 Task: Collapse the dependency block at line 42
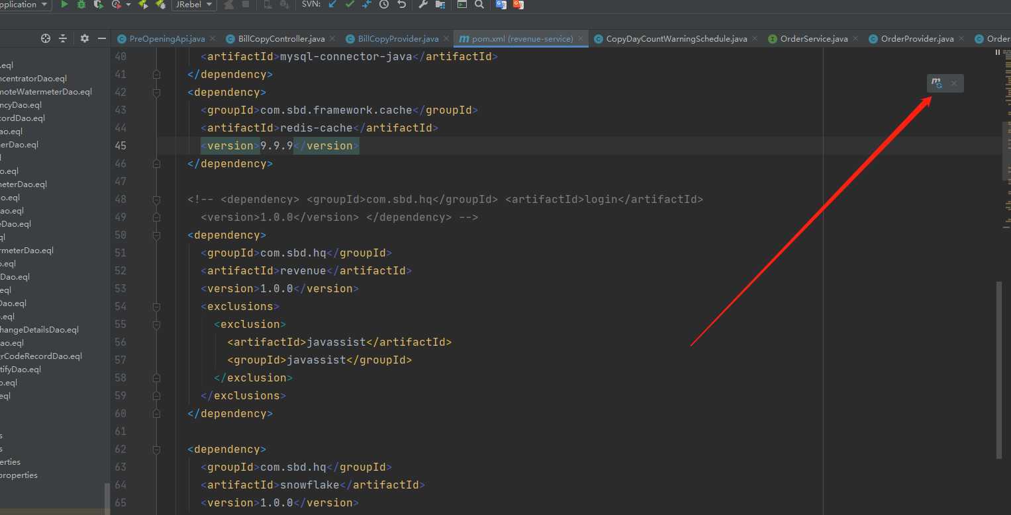156,93
